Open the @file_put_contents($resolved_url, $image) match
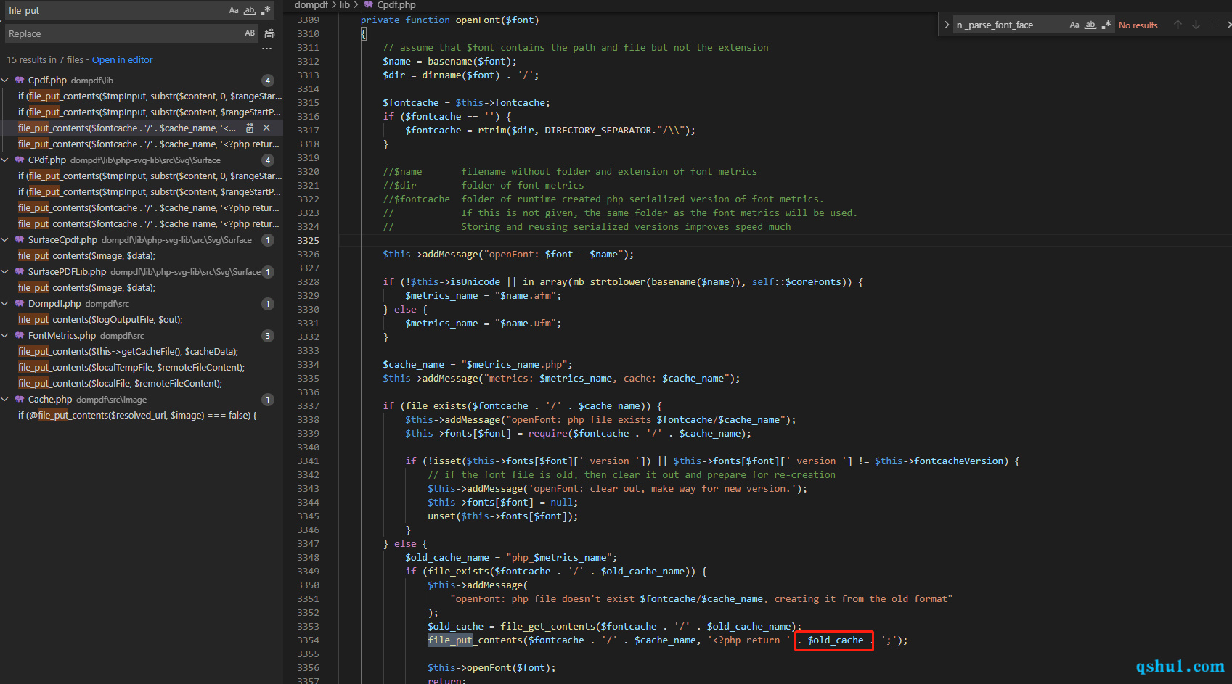The width and height of the screenshot is (1232, 684). [137, 416]
